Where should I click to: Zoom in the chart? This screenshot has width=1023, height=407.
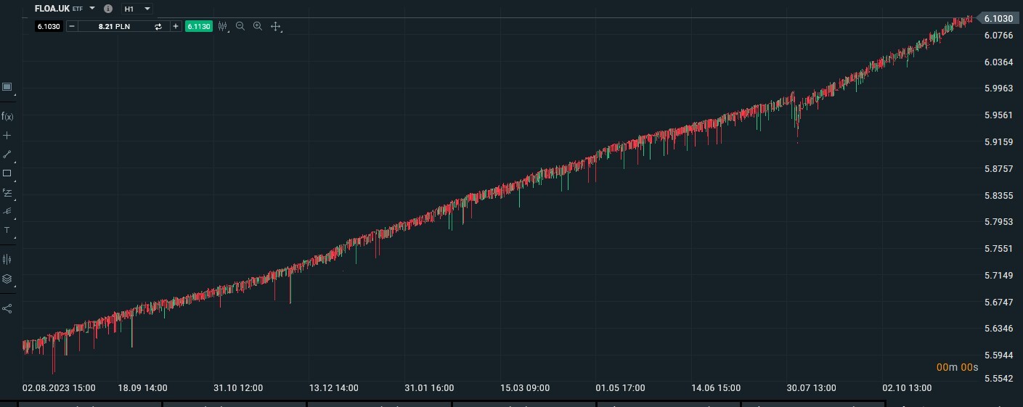(258, 26)
